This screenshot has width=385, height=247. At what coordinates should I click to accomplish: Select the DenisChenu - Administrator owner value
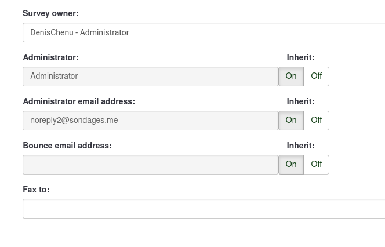[80, 32]
